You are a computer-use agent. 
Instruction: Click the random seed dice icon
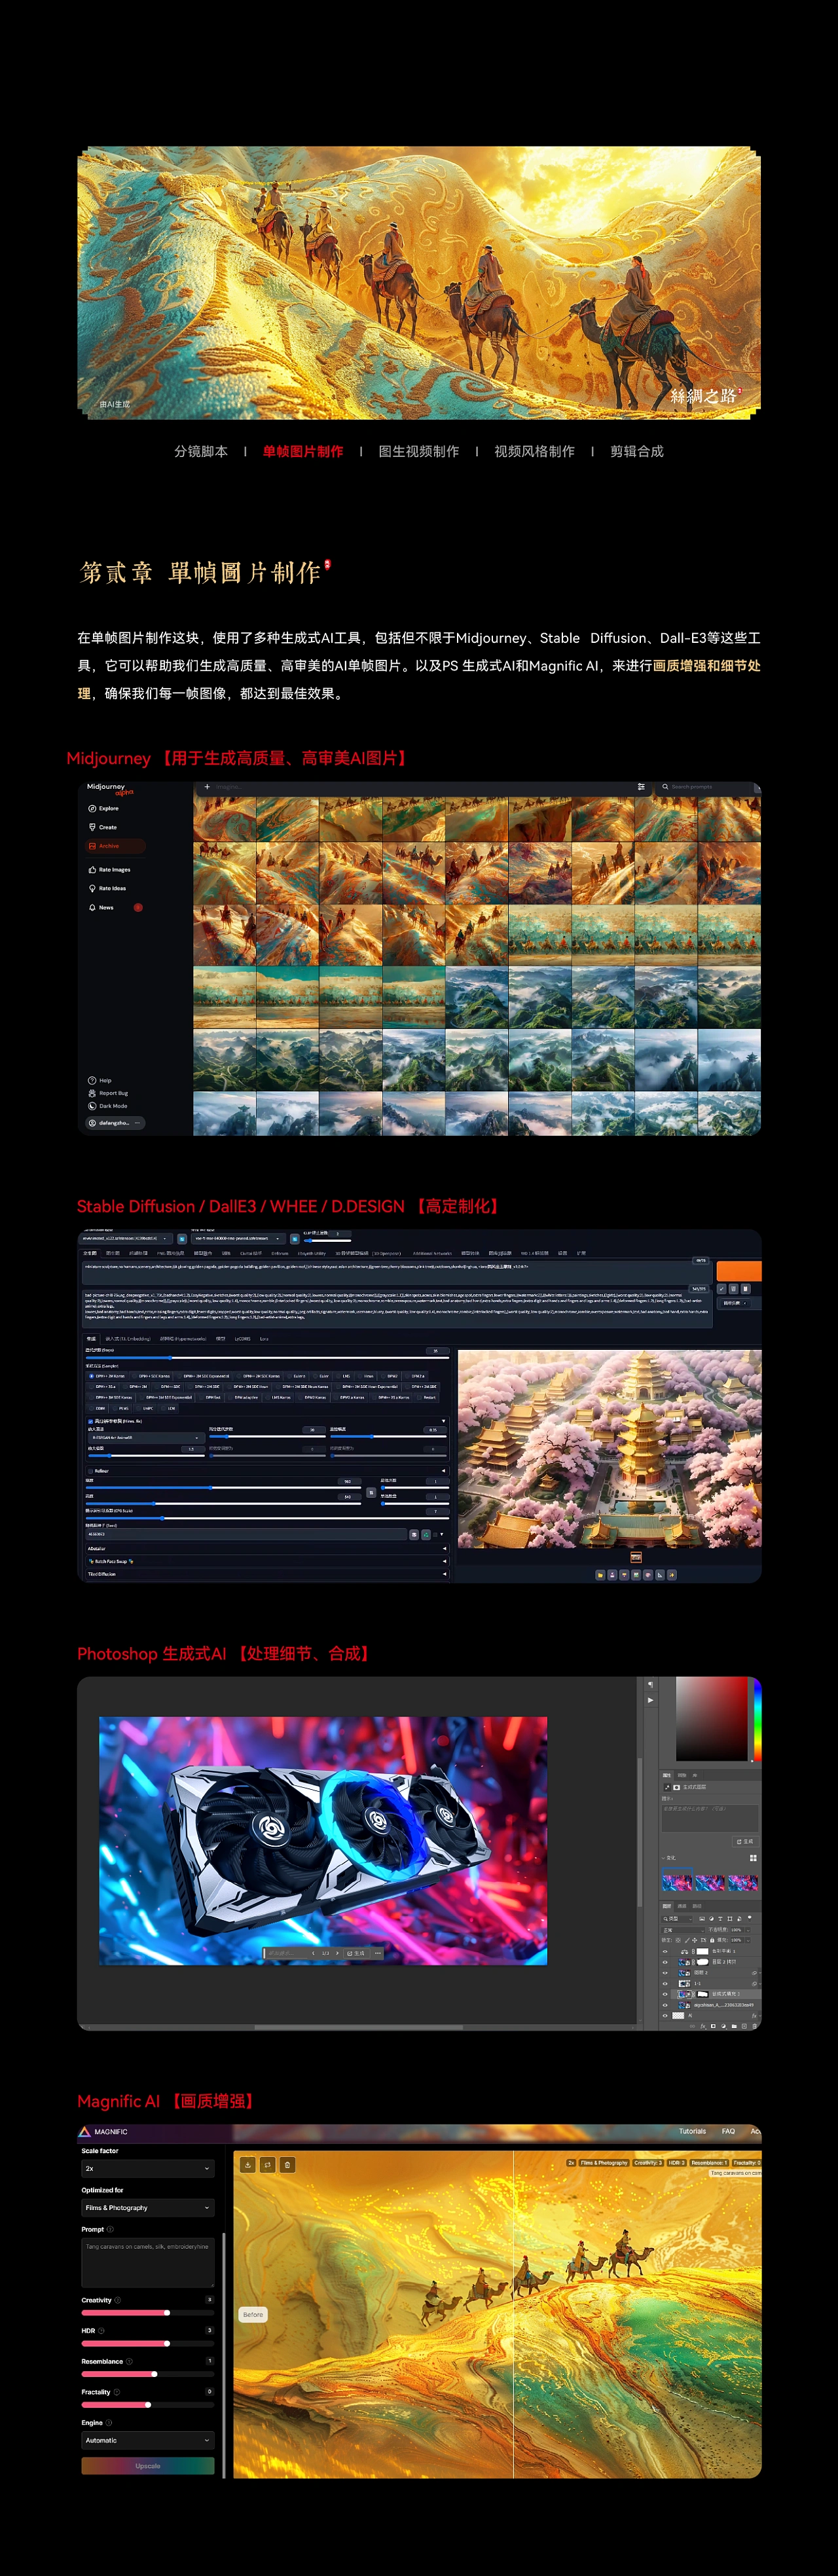(x=414, y=1535)
